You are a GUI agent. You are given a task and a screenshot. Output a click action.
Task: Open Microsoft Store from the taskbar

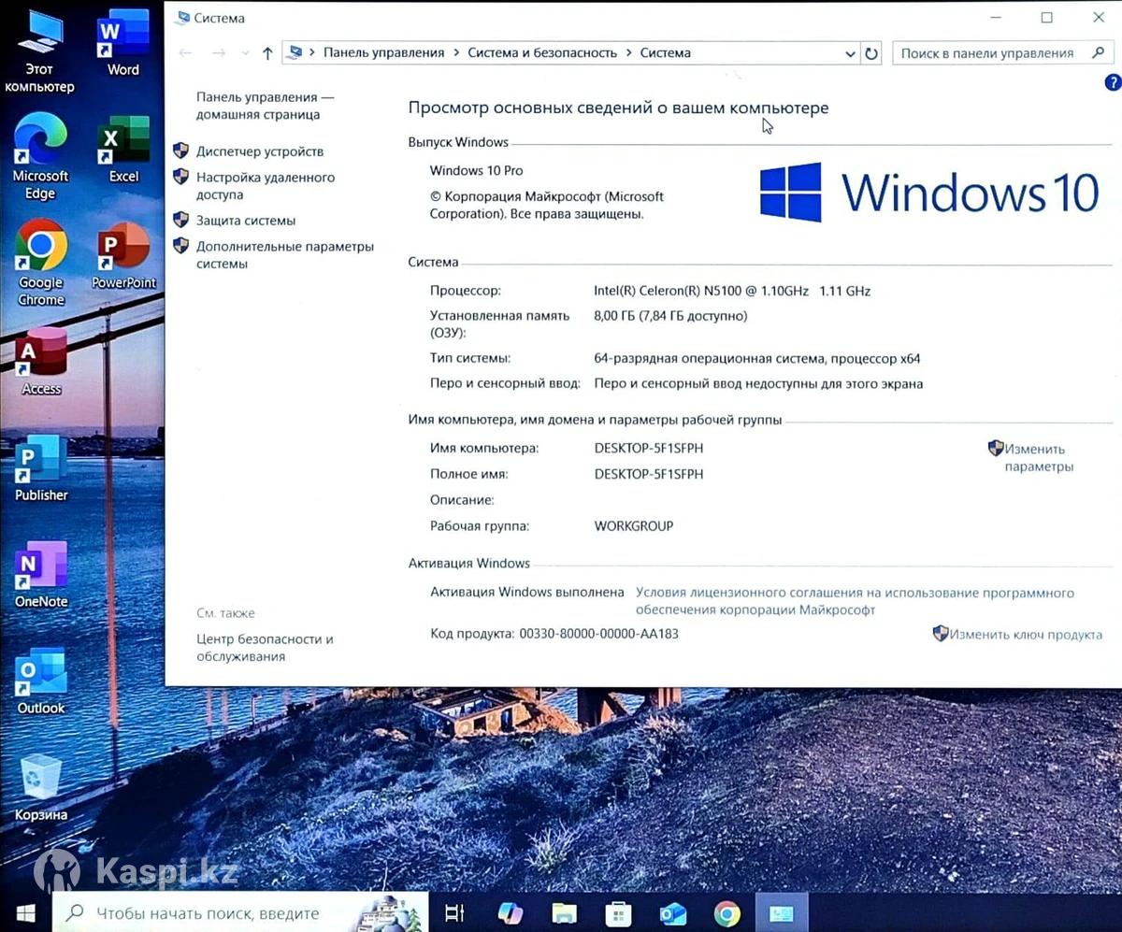point(618,913)
